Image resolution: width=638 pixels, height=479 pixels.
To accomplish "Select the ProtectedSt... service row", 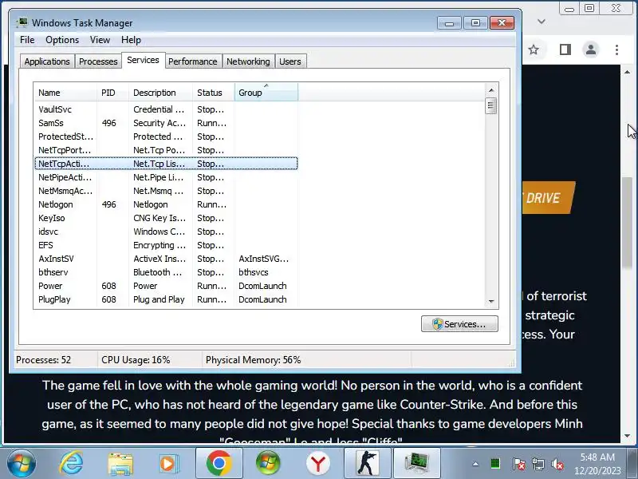I will 166,137.
